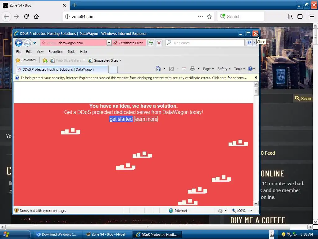Click the IE forward navigation arrow

27,43
